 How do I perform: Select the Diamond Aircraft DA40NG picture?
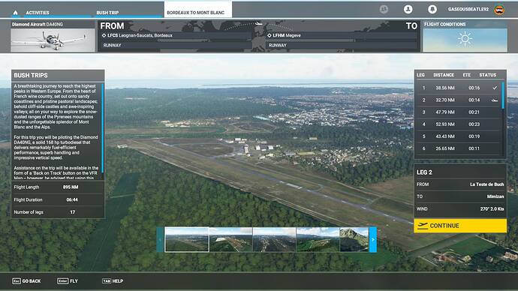(53, 40)
